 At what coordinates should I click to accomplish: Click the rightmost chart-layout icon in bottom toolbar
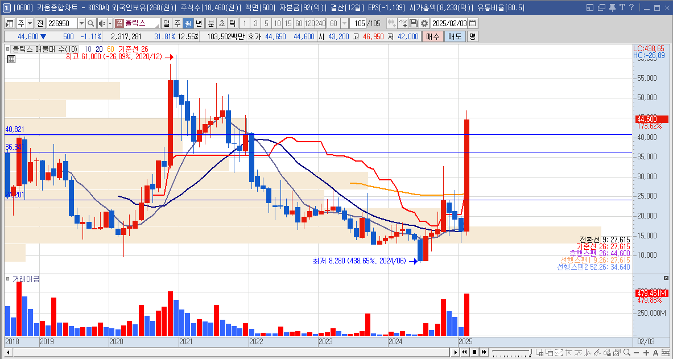pyautogui.click(x=666, y=353)
